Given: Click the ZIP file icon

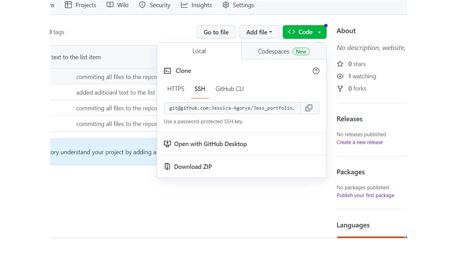Looking at the screenshot, I should (167, 167).
